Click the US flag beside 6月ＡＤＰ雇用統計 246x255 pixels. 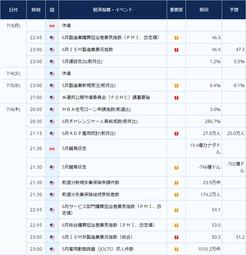coord(52,134)
